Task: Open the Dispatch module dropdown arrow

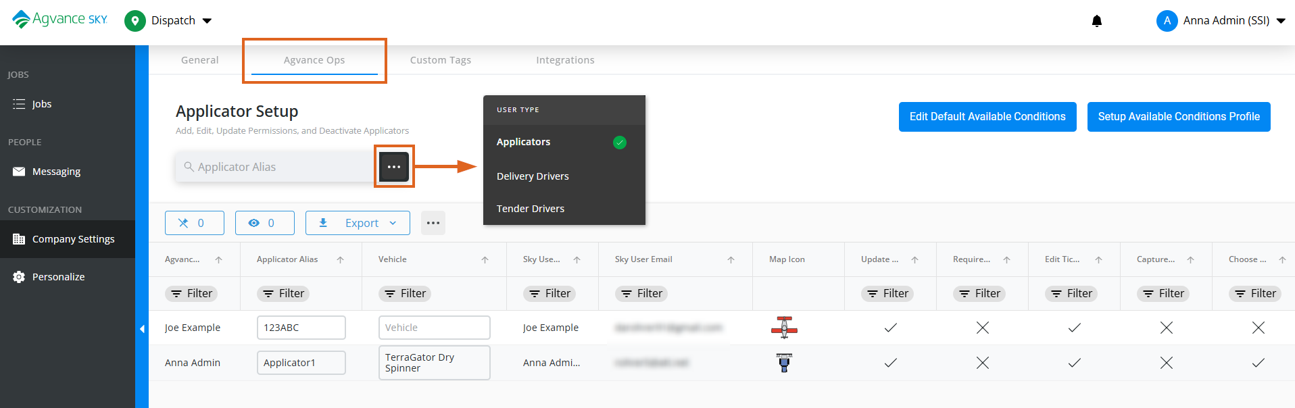Action: coord(207,21)
